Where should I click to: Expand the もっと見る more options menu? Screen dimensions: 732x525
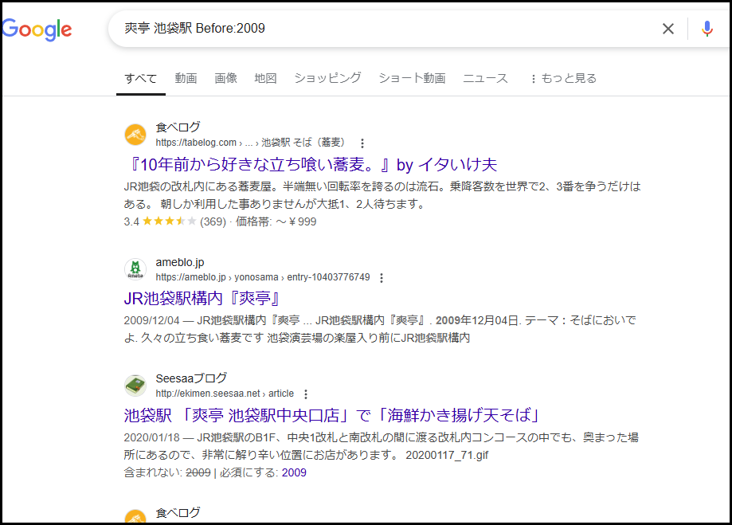tap(562, 78)
